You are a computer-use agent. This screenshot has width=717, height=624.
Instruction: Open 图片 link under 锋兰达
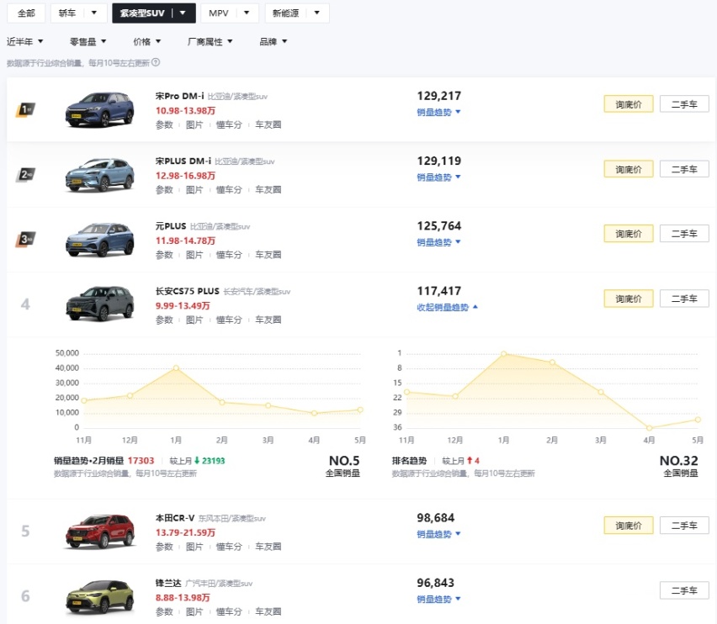click(x=194, y=611)
